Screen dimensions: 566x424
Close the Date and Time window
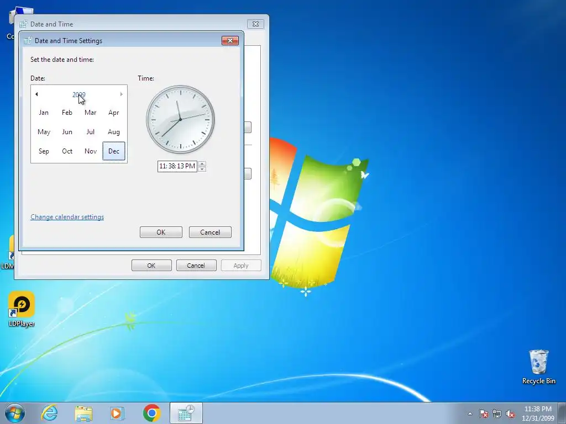pyautogui.click(x=255, y=24)
